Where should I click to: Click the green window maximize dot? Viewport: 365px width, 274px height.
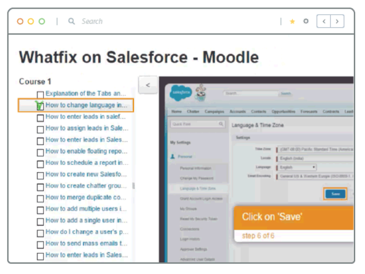pyautogui.click(x=42, y=21)
